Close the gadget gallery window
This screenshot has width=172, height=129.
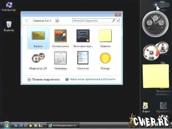pyautogui.click(x=118, y=15)
